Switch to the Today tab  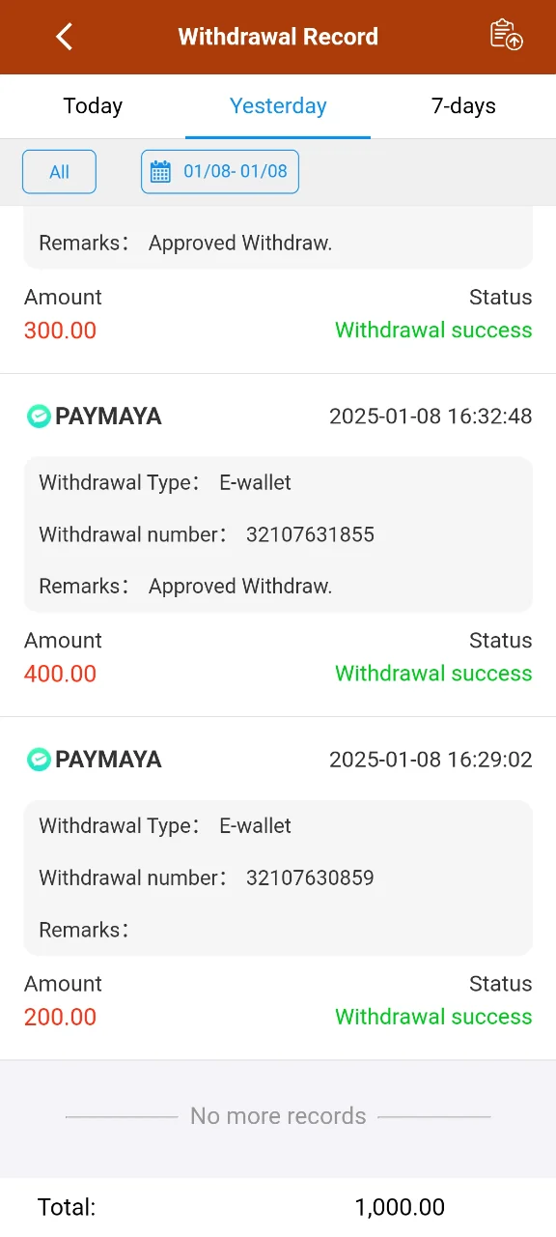point(93,106)
